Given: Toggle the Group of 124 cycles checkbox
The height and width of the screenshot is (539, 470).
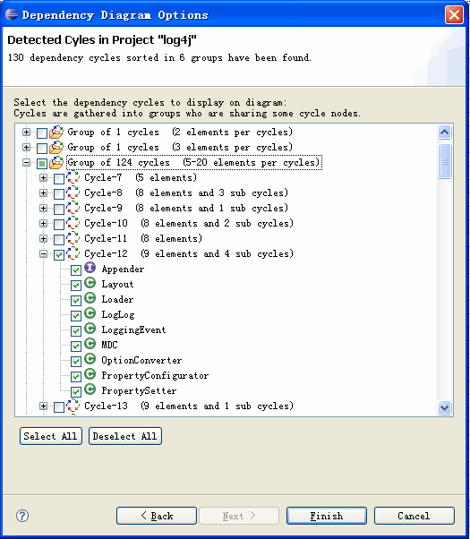Looking at the screenshot, I should tap(42, 164).
